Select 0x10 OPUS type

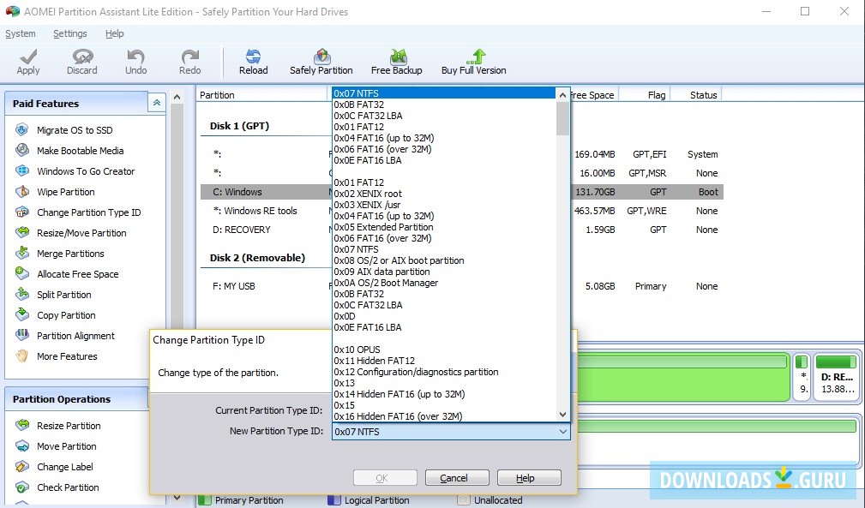tap(444, 350)
